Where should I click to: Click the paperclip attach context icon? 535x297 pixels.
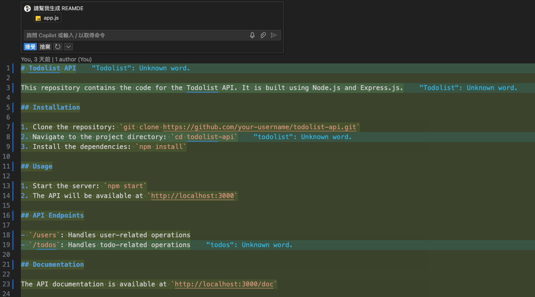263,36
